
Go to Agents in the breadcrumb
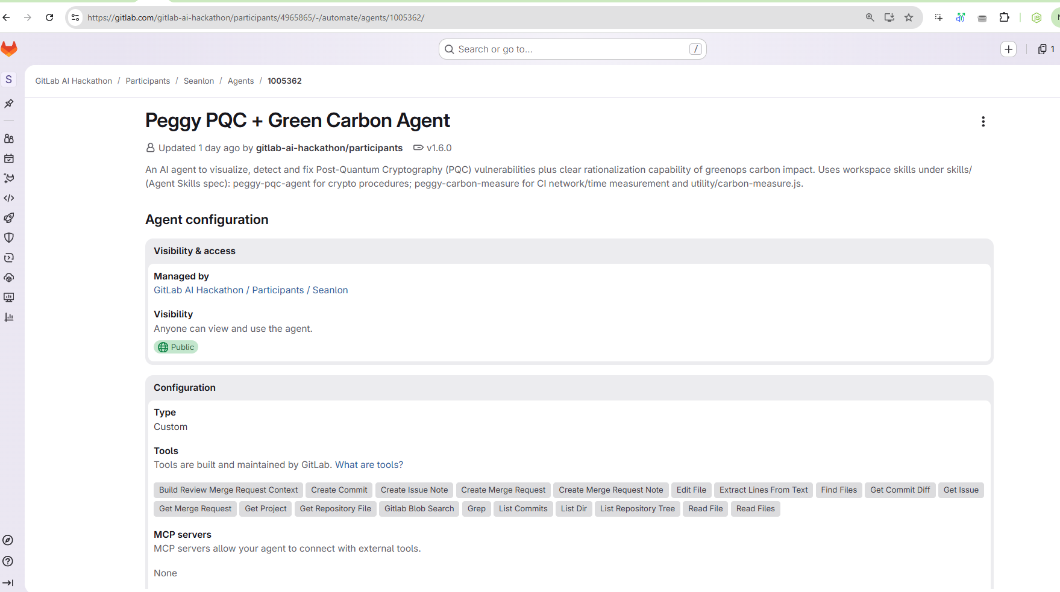click(240, 81)
